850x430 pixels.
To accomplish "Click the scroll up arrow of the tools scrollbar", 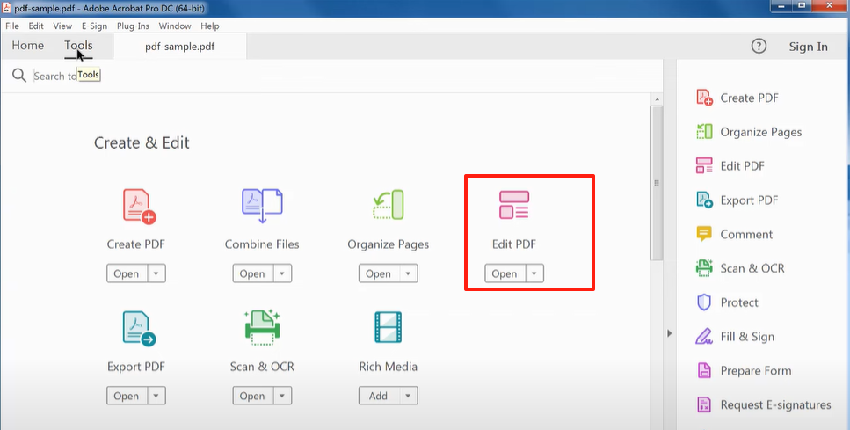I will [x=657, y=99].
